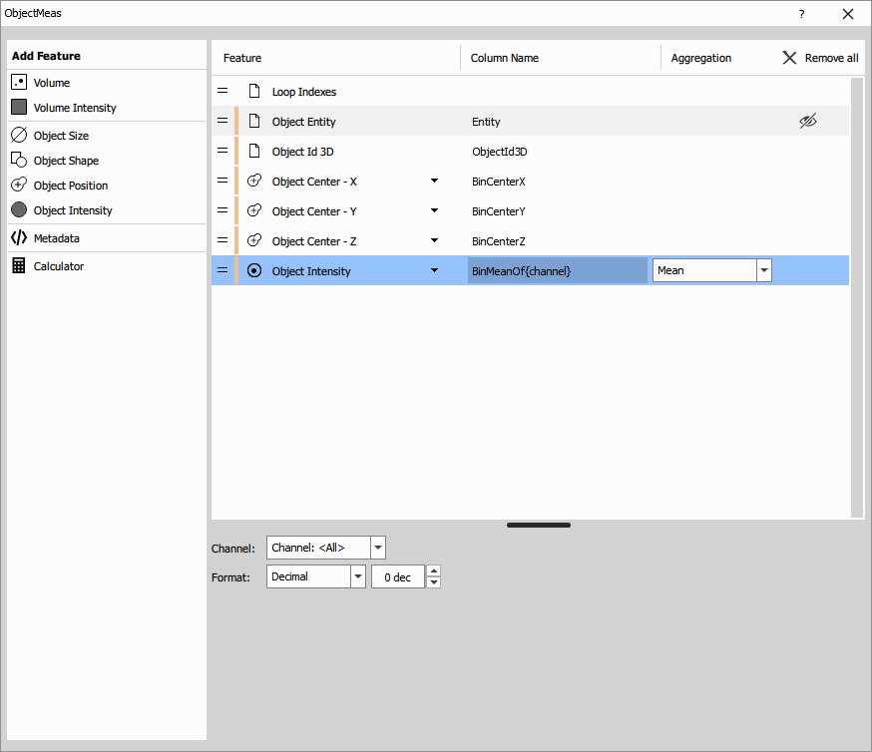
Task: Increase the decimal places with up arrow
Action: (x=433, y=571)
